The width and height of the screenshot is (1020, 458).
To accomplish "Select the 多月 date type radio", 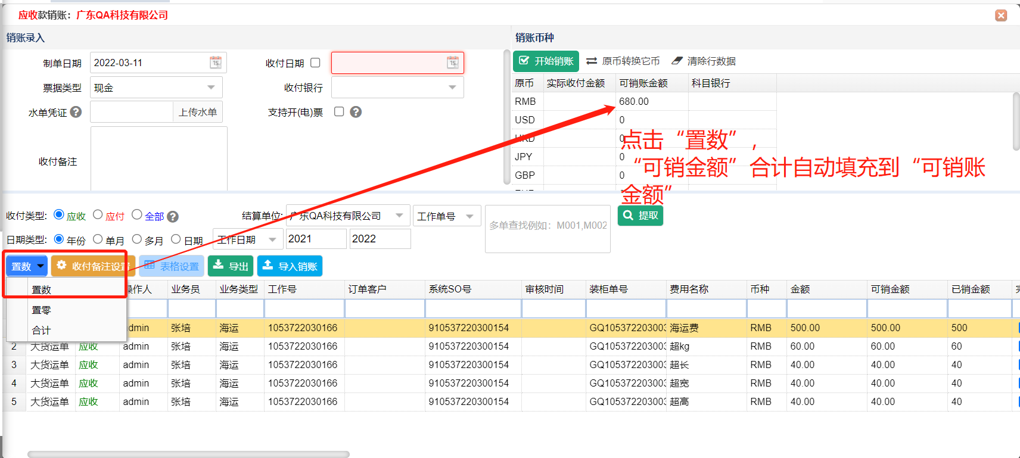I will [x=137, y=239].
